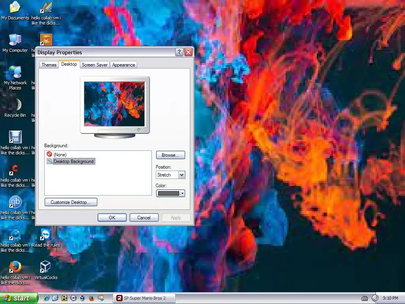Launch Firefox from the Quick Launch bar
This screenshot has width=405, height=304.
(91, 298)
